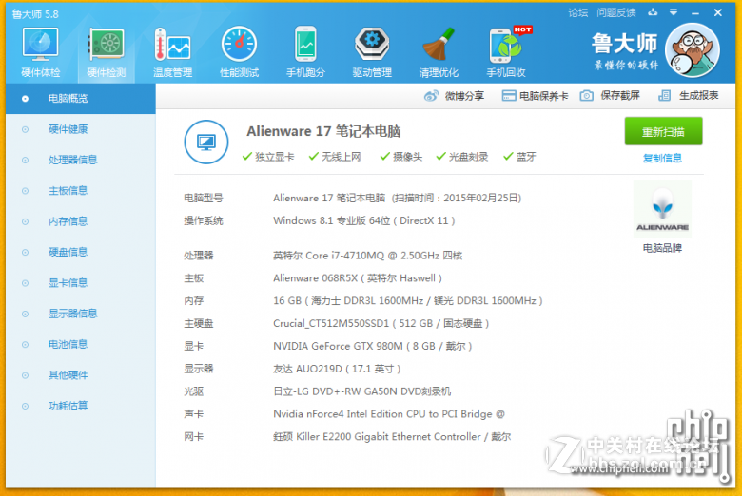Open the 论坛 forum link
742x496 pixels.
pyautogui.click(x=577, y=12)
